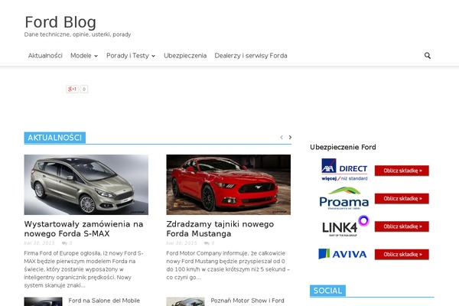Click Oblicz składkę next to Aviva

coord(402,254)
